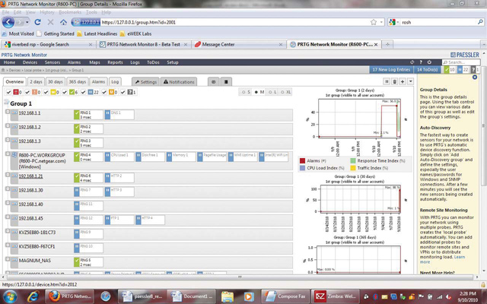
Task: Collapse the 192.168.1.1 device row
Action: (x=8, y=112)
